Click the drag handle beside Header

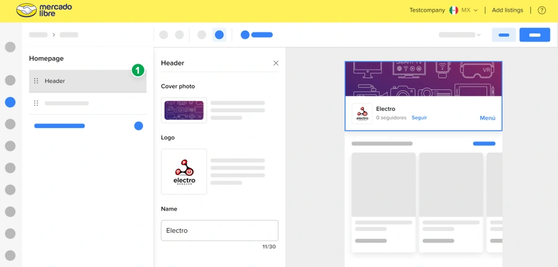pyautogui.click(x=36, y=81)
